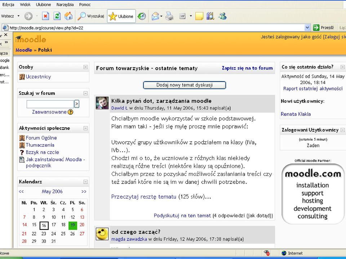
Task: Click the Tłumaczenia forum icon
Action: pos(22,145)
